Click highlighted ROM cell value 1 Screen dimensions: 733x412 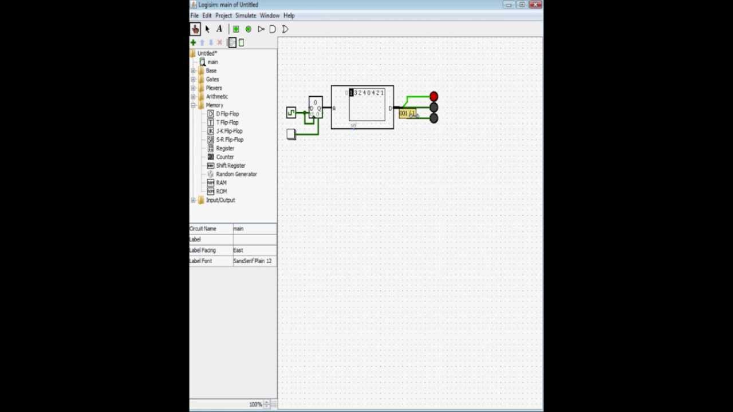pos(352,93)
